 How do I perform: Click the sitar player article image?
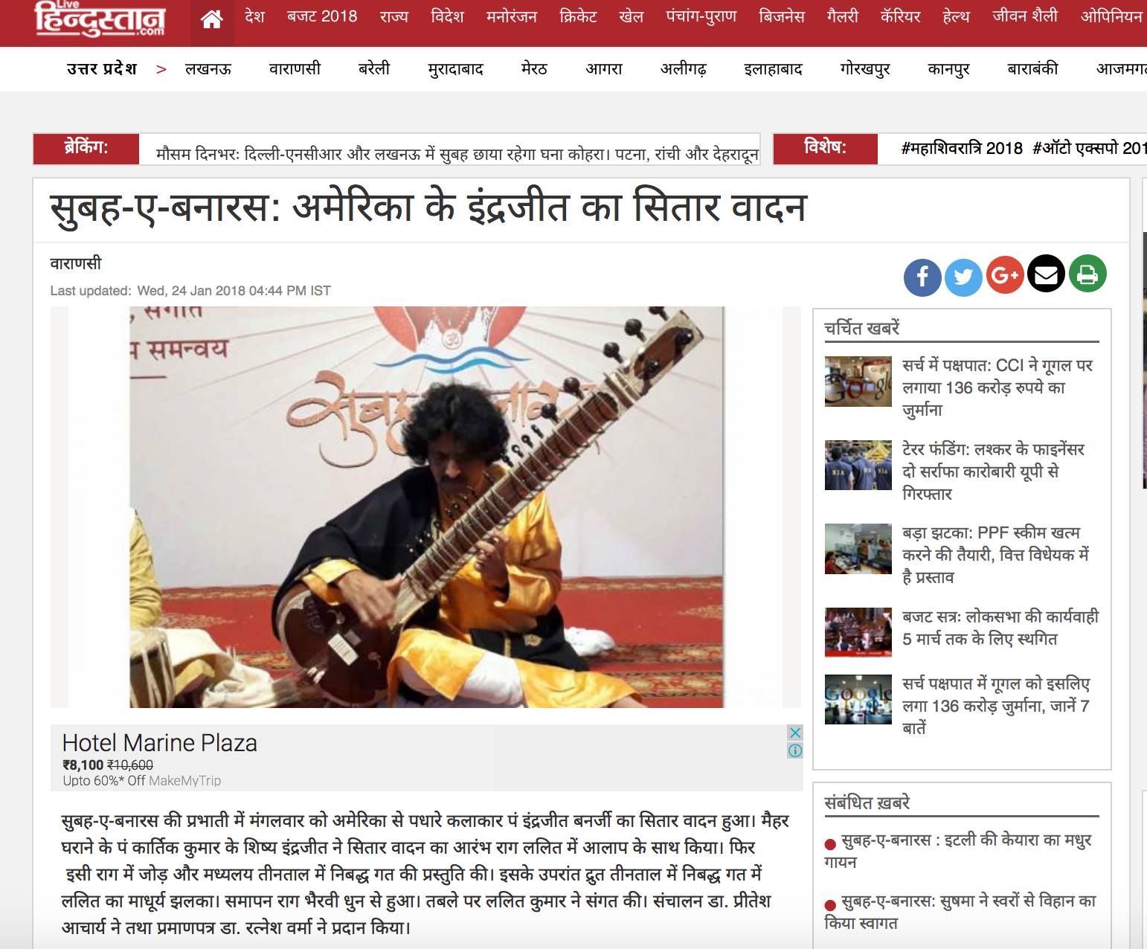coord(425,506)
